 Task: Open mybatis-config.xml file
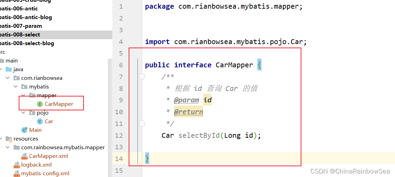[45, 174]
